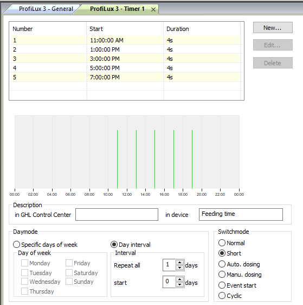Check the Wednesday checkbox
This screenshot has width=303, height=305.
(24, 282)
